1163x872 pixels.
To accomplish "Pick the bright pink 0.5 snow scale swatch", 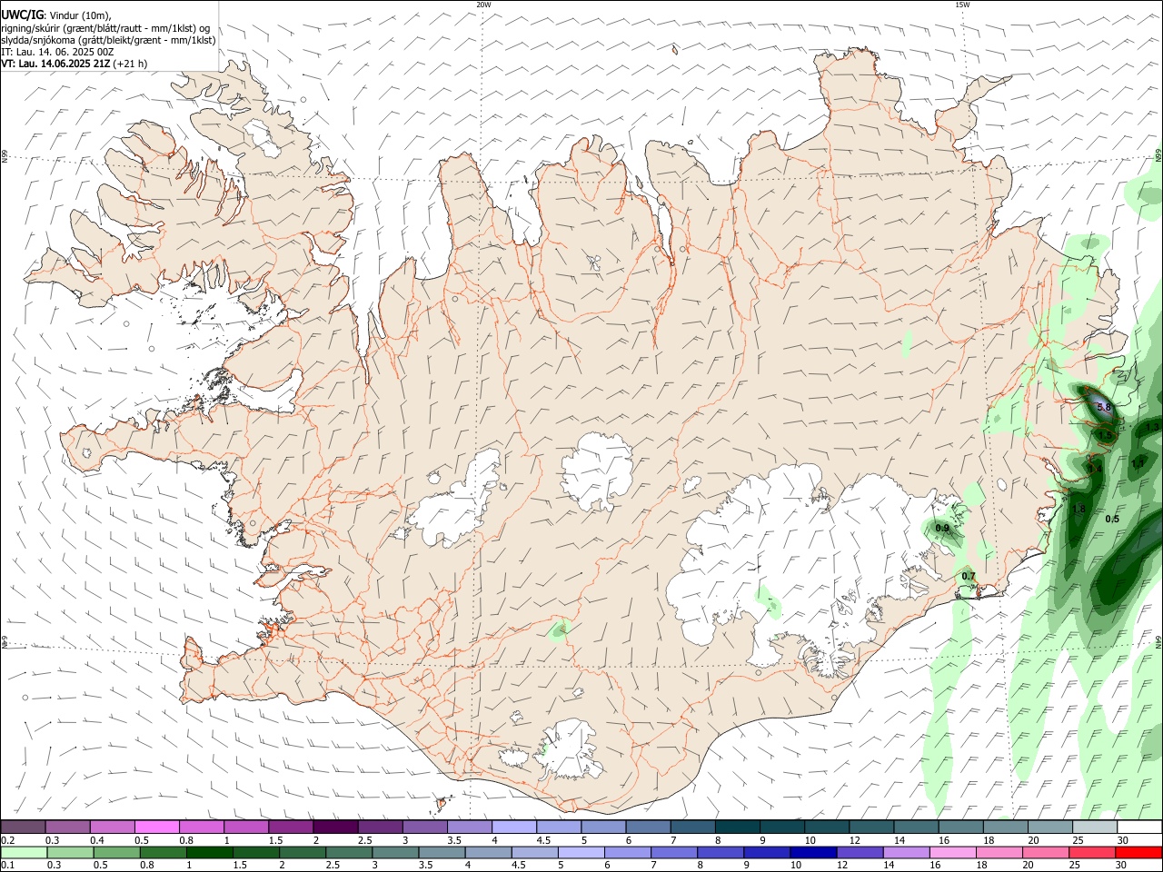I will 157,827.
